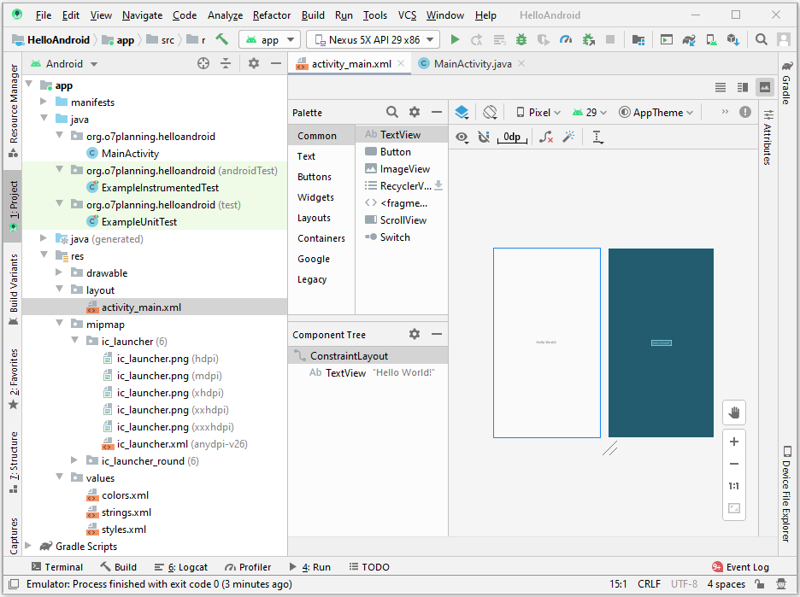Open Component Tree settings gear
Viewport: 800px width, 597px height.
pyautogui.click(x=415, y=335)
